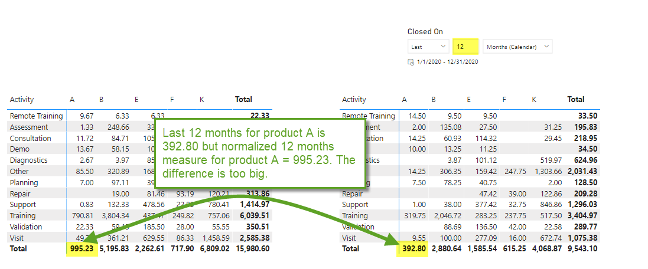This screenshot has width=648, height=269.
Task: Click the calendar icon beside the 1/1/2020 date range
Action: 411,62
